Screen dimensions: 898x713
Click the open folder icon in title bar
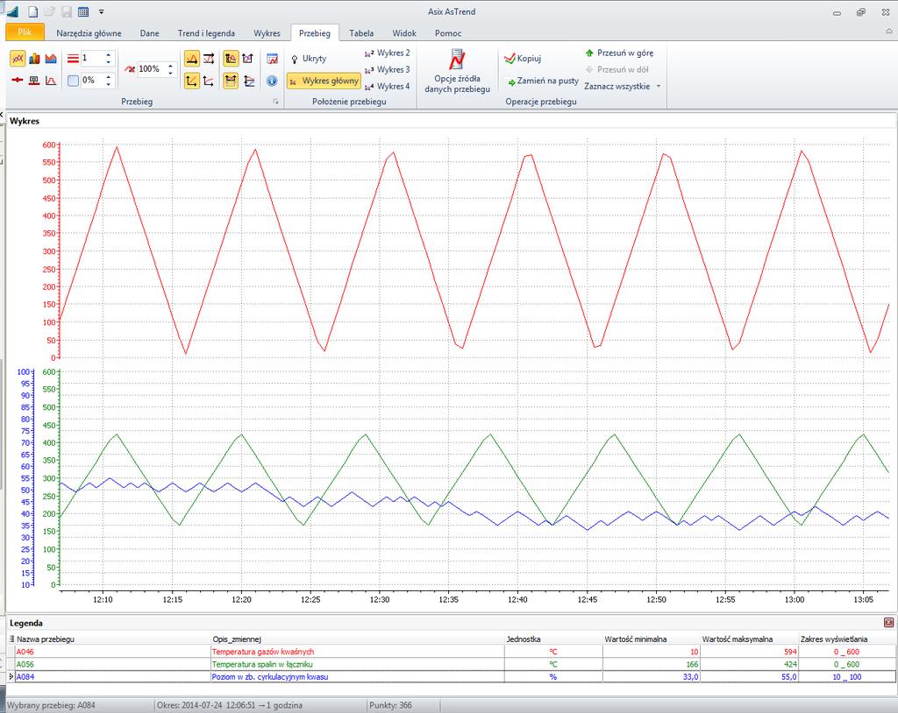[x=50, y=11]
